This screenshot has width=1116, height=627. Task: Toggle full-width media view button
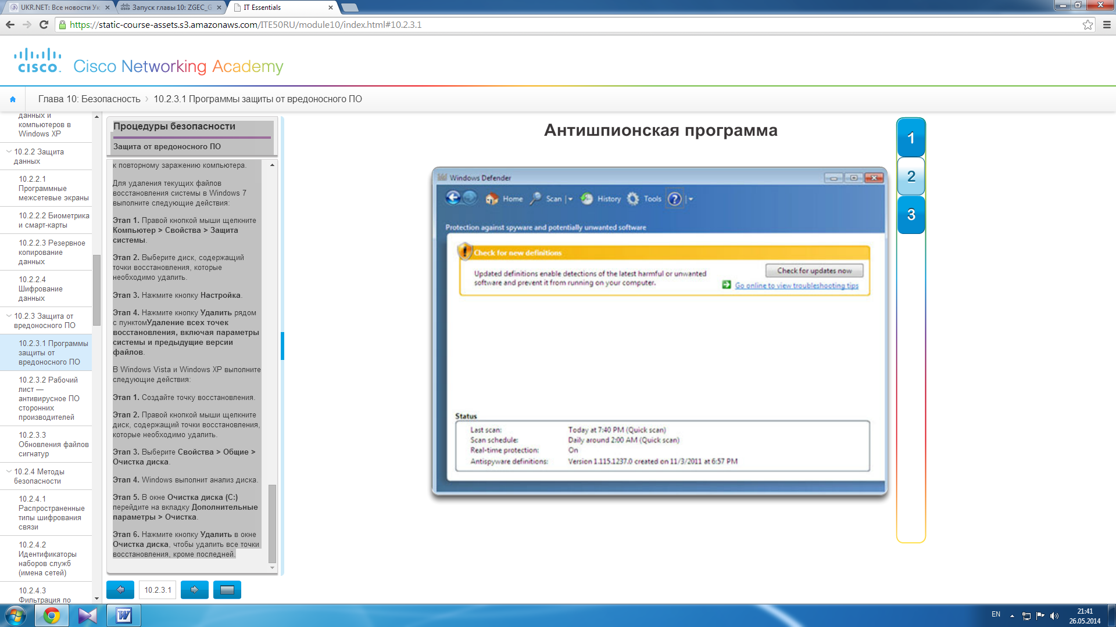coord(227,590)
